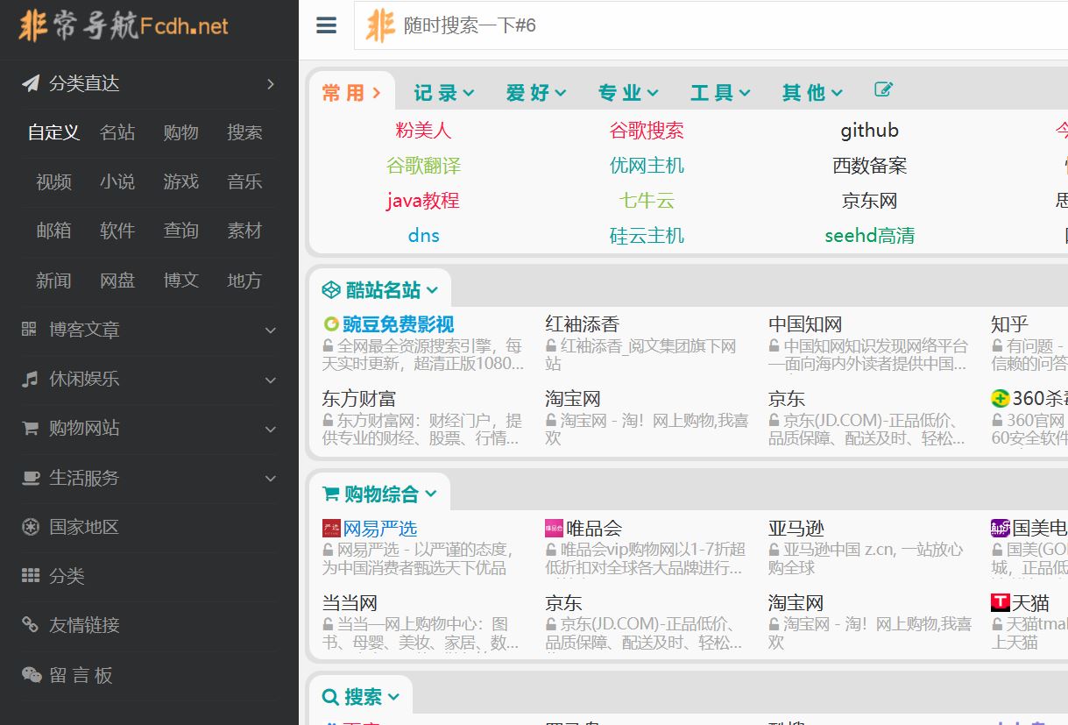Click the magnifier icon in 搜索 header
The height and width of the screenshot is (725, 1068).
click(x=331, y=697)
